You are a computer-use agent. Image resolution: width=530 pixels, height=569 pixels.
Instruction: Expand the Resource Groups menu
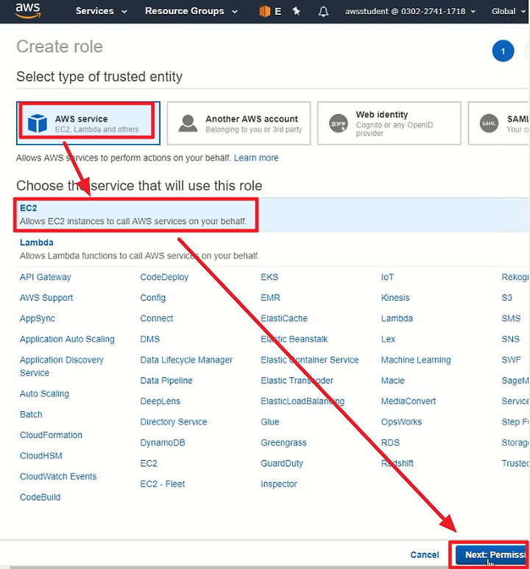coord(191,11)
